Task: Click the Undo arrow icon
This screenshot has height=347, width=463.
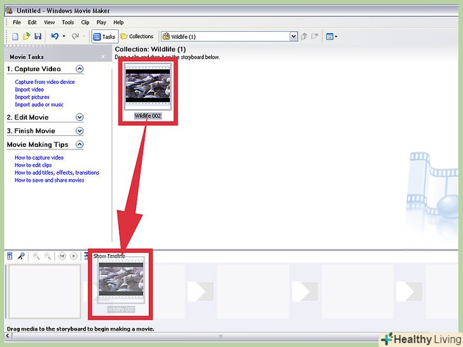Action: coord(55,37)
